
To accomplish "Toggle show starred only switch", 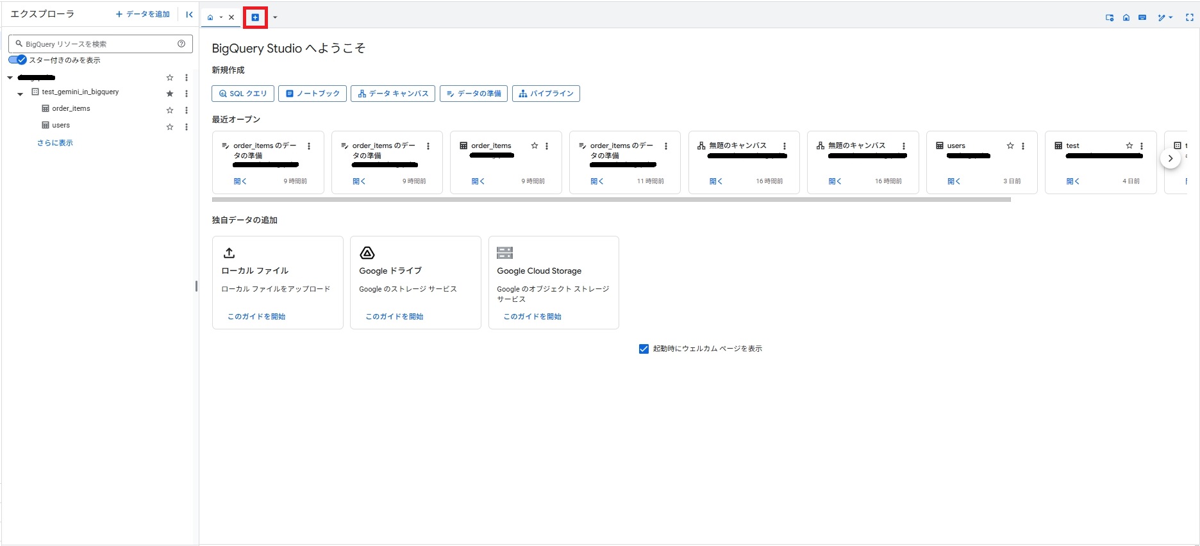I will coord(18,60).
